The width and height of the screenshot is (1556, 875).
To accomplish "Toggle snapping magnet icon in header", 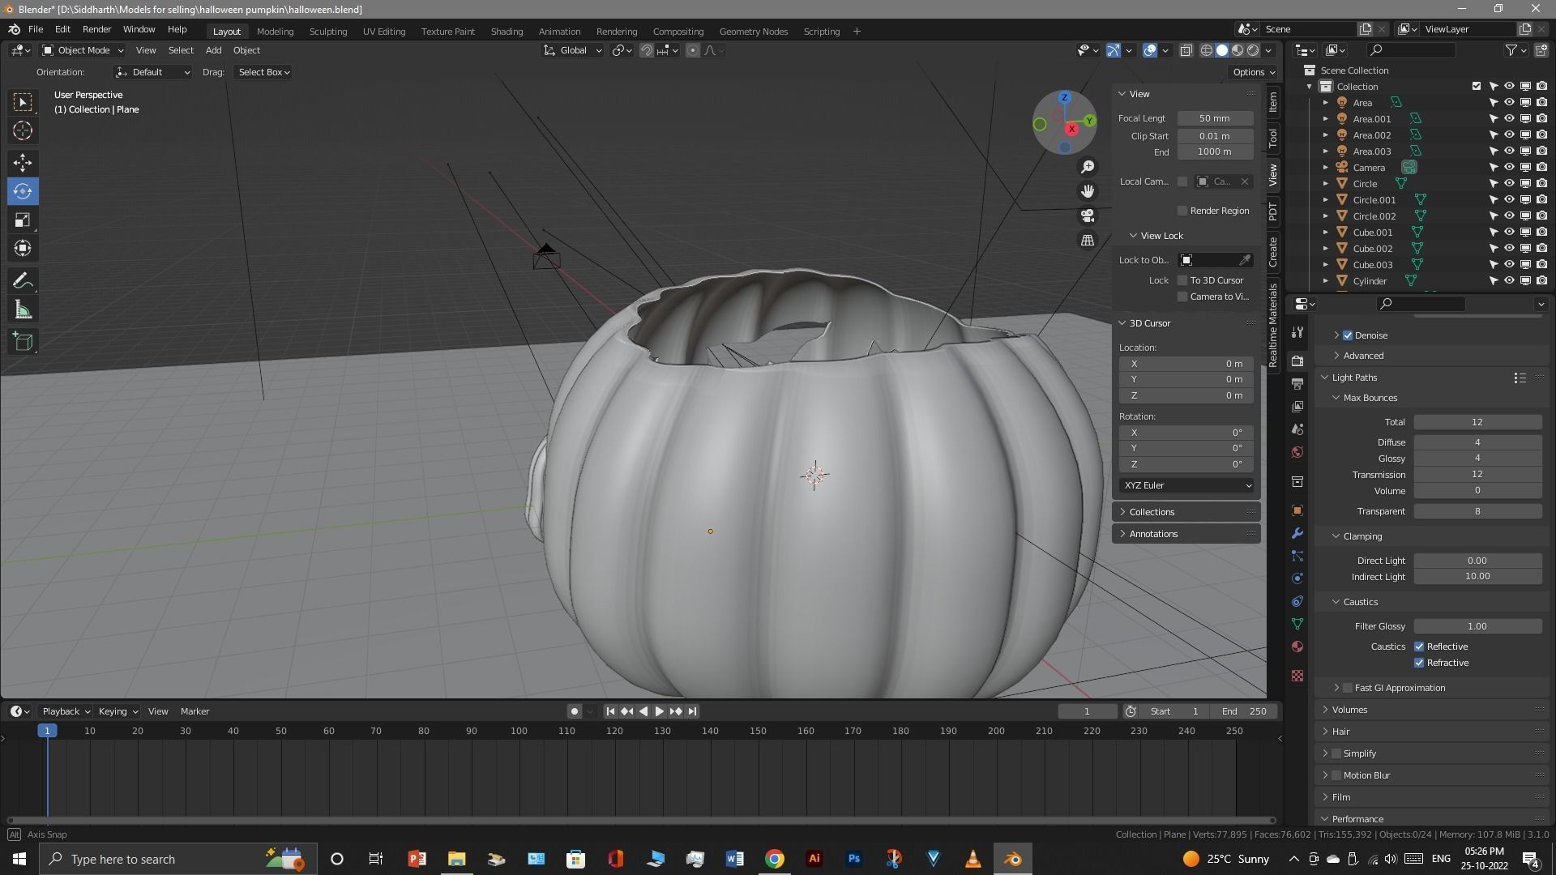I will (647, 50).
